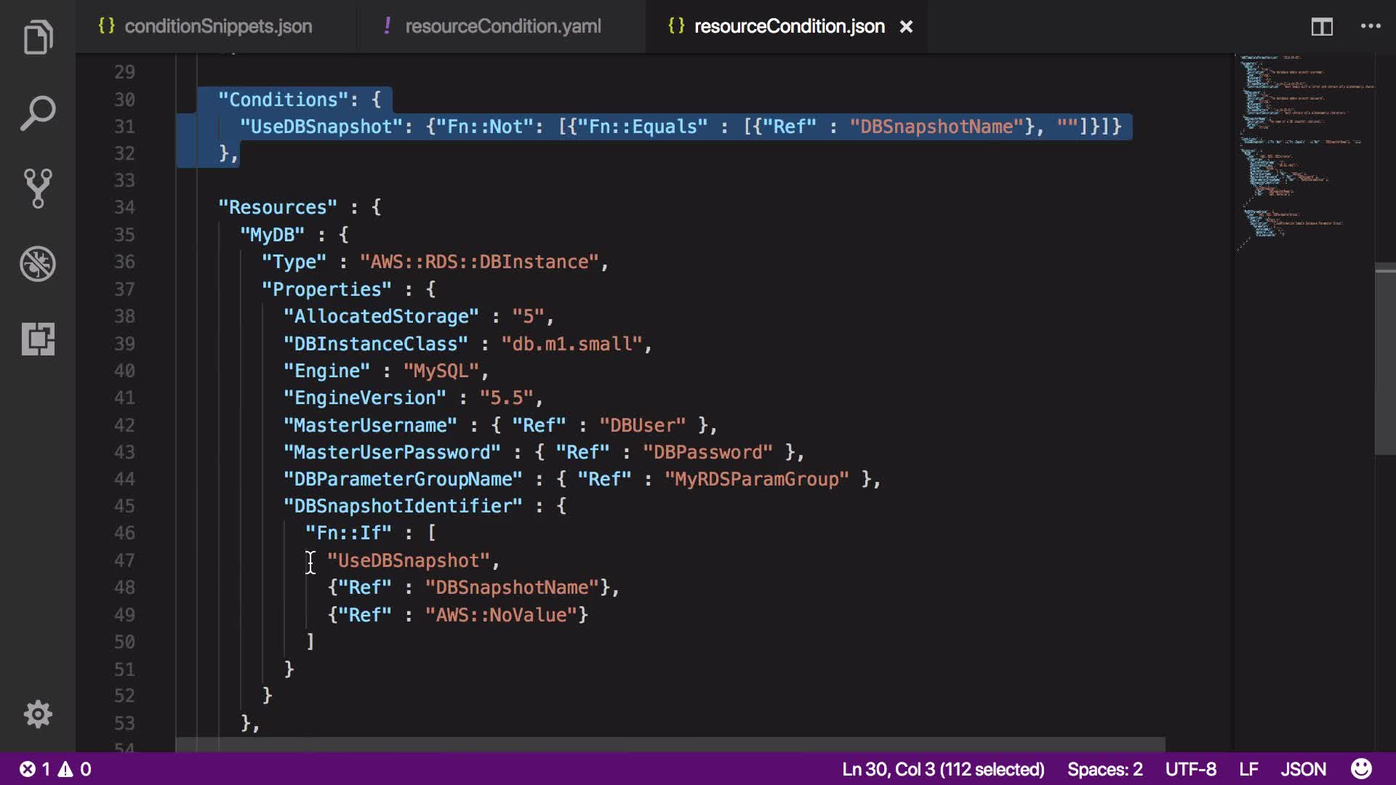This screenshot has height=785, width=1396.
Task: Open the Explorer files icon
Action: [38, 38]
